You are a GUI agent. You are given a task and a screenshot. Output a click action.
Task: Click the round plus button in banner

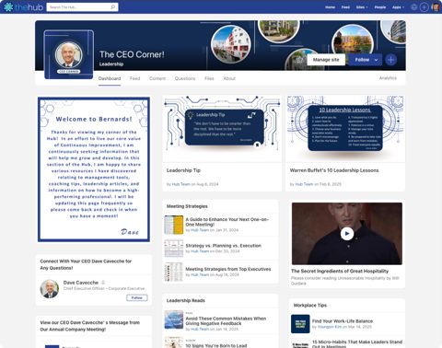click(390, 60)
